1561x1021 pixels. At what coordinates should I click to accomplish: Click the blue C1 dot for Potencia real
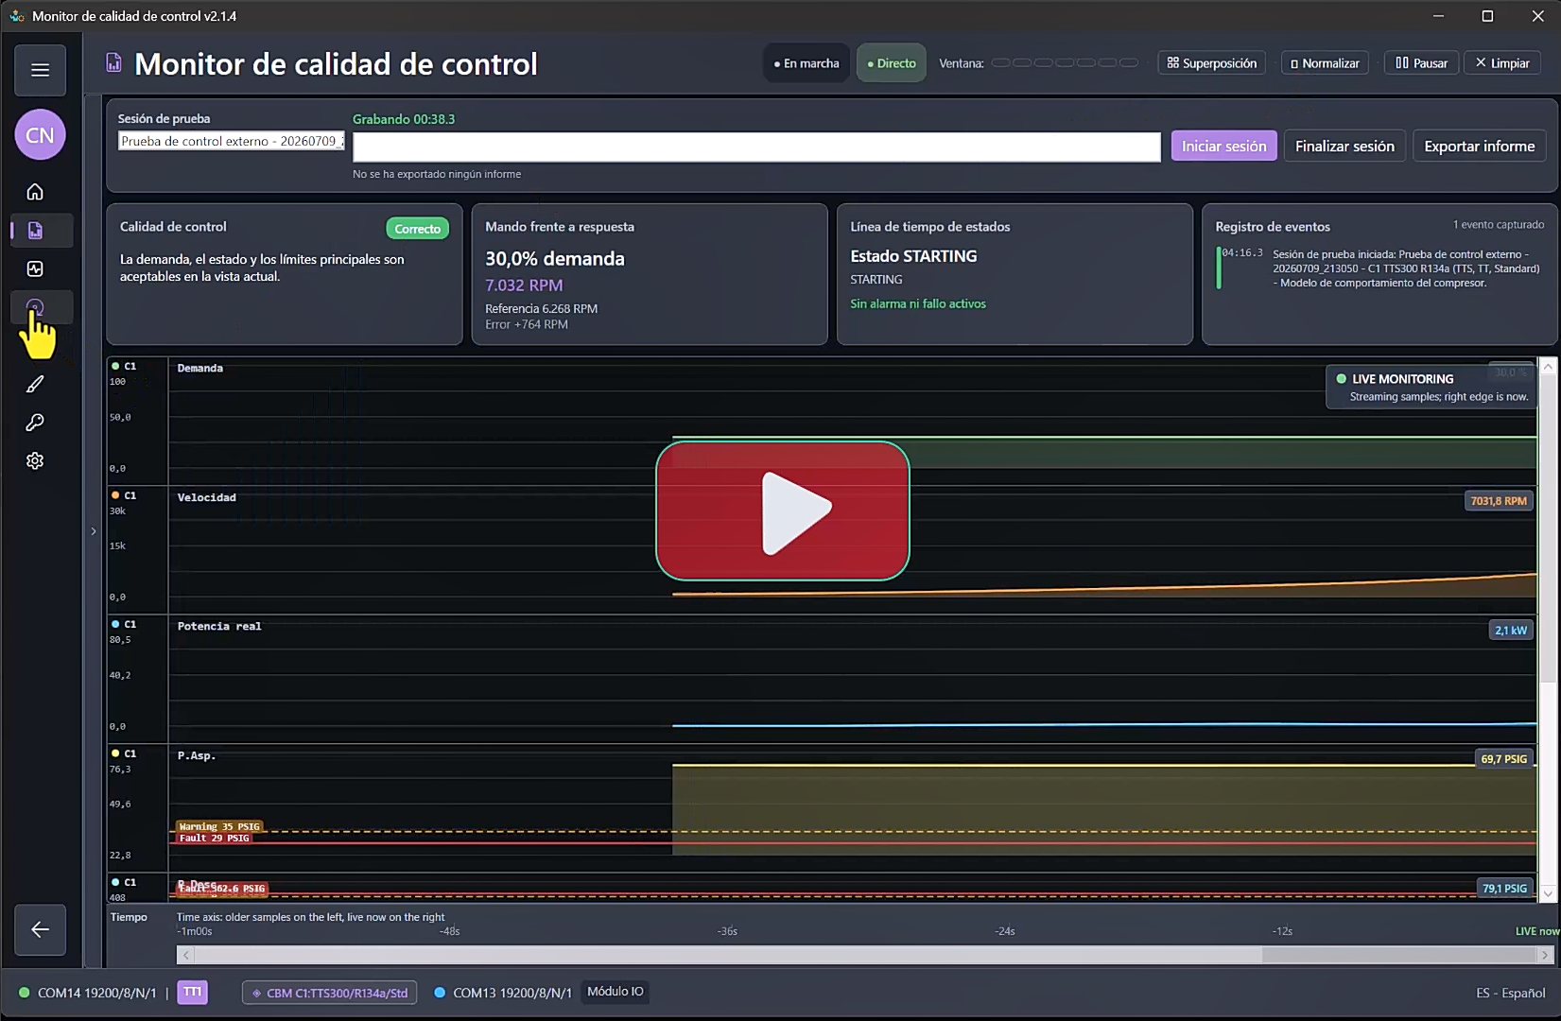pos(115,624)
